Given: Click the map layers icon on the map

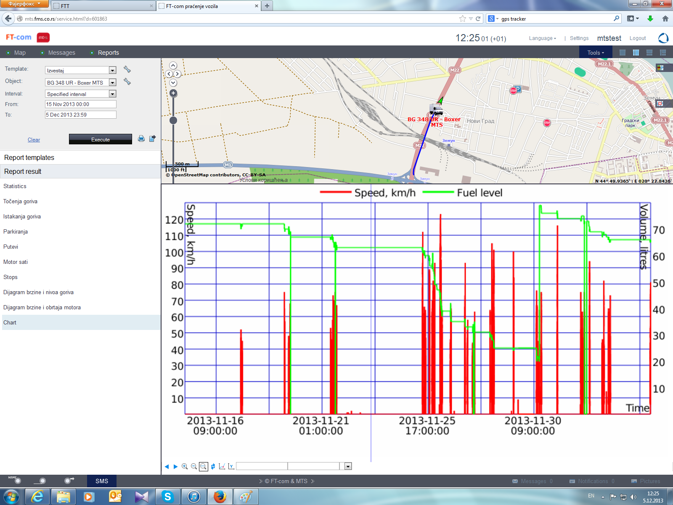Looking at the screenshot, I should pyautogui.click(x=660, y=68).
